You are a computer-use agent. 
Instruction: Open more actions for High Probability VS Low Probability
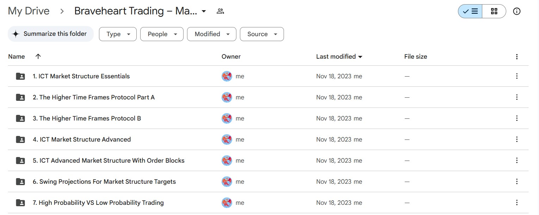[x=516, y=203]
